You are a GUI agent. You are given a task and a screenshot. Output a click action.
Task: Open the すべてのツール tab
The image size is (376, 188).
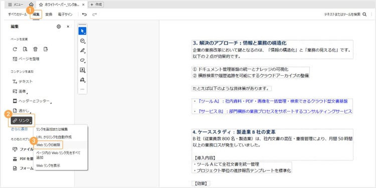click(x=18, y=15)
